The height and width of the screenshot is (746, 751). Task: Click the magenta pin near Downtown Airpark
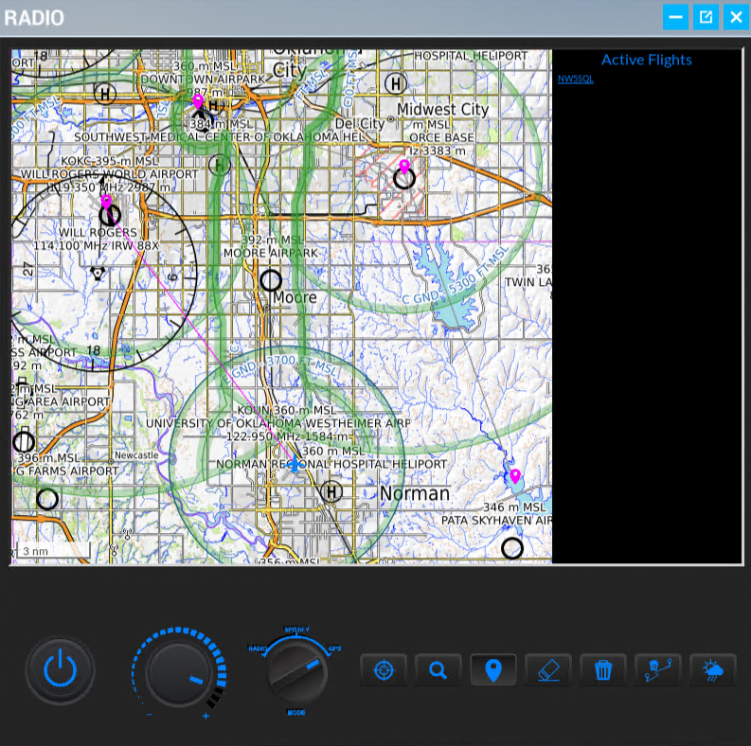click(198, 100)
